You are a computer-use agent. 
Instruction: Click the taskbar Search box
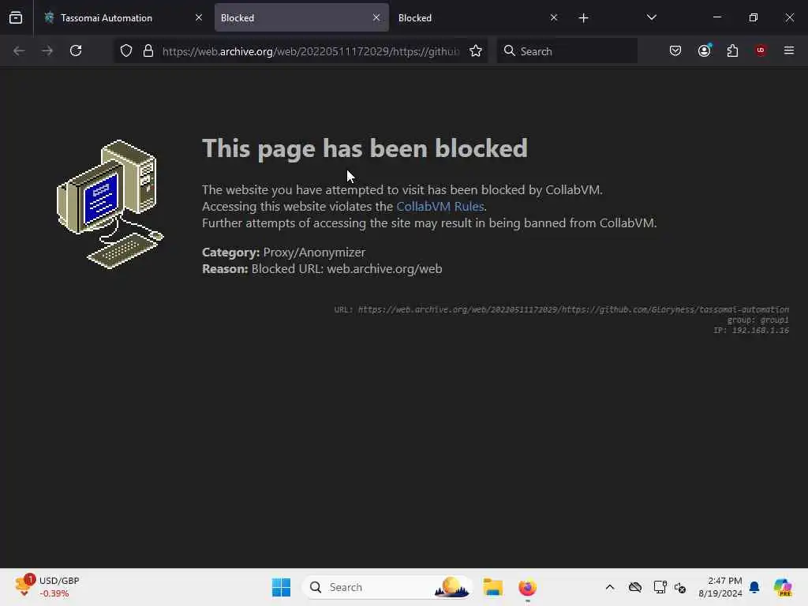[387, 587]
